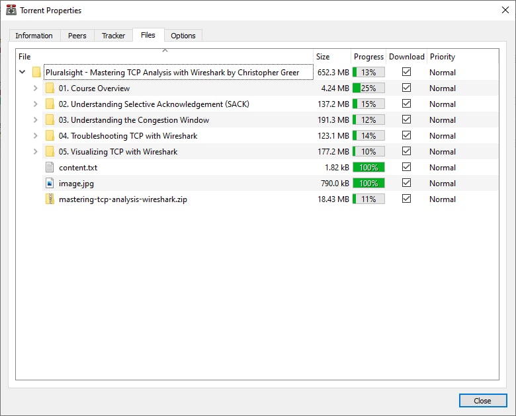Viewport: 516px width, 416px height.
Task: Sort by the Download column header
Action: pyautogui.click(x=407, y=57)
